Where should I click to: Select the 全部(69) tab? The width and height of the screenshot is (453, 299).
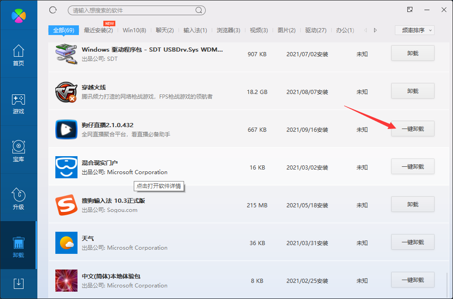point(64,30)
